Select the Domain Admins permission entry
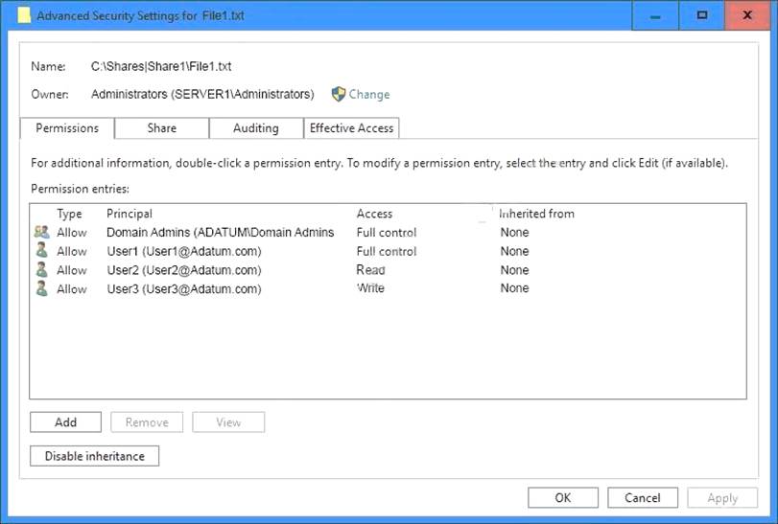This screenshot has height=524, width=778. [x=220, y=232]
